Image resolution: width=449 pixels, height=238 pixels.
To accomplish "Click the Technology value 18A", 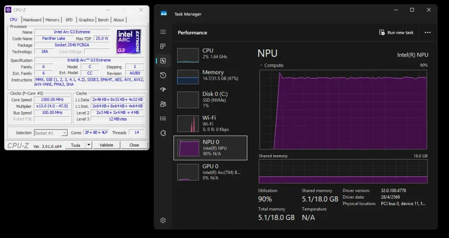I will tap(44, 52).
